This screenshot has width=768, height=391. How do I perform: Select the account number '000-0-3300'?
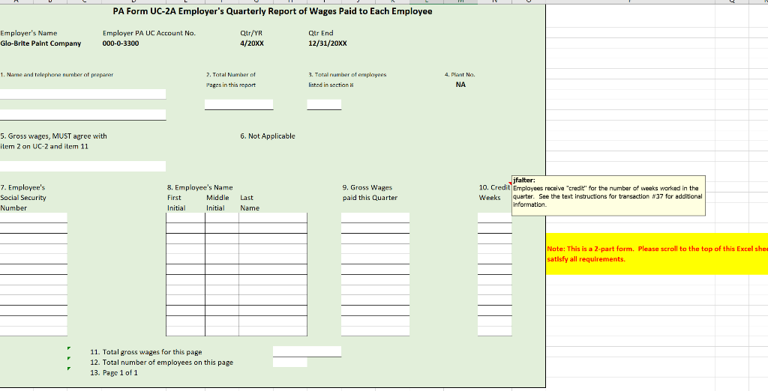(121, 43)
